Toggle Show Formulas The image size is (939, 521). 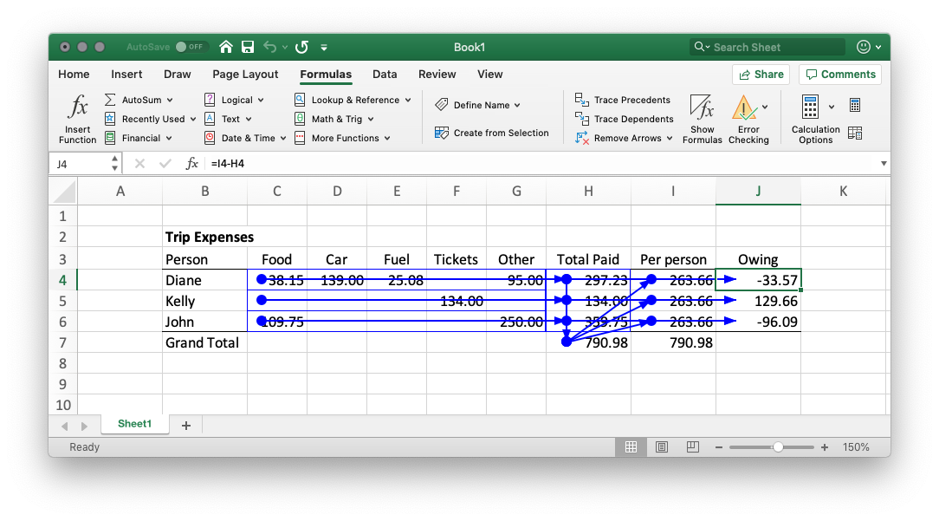click(x=702, y=119)
